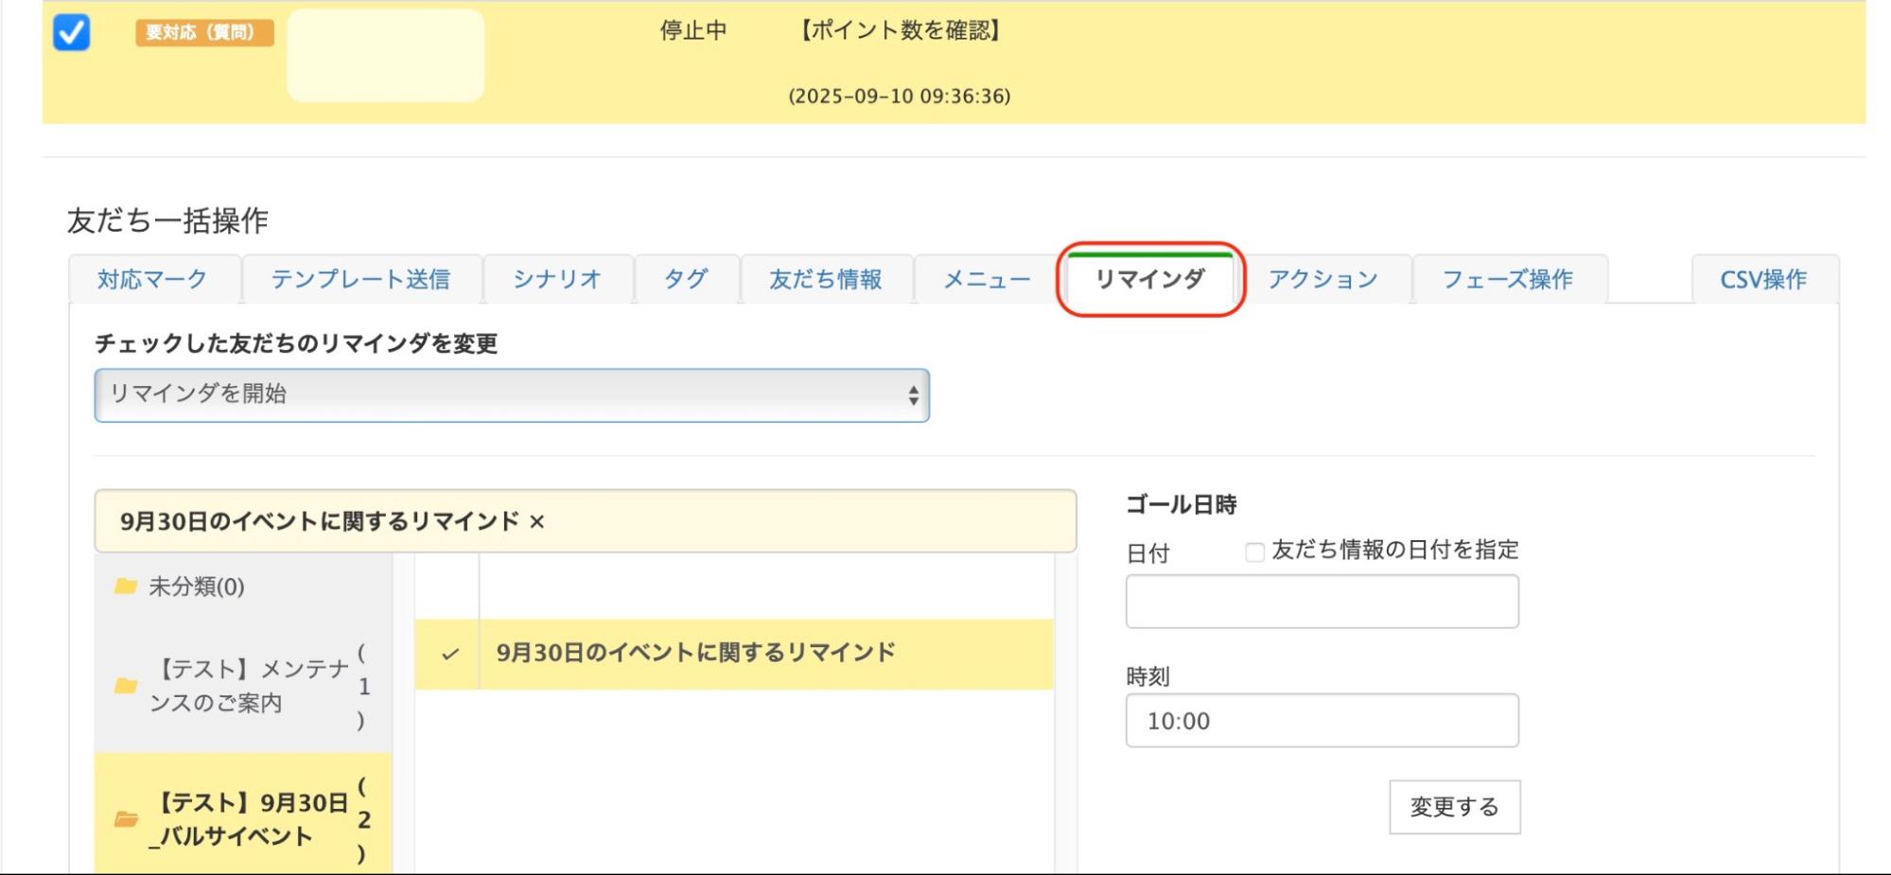Remove selected reminder with the × icon
The width and height of the screenshot is (1891, 875).
click(537, 522)
